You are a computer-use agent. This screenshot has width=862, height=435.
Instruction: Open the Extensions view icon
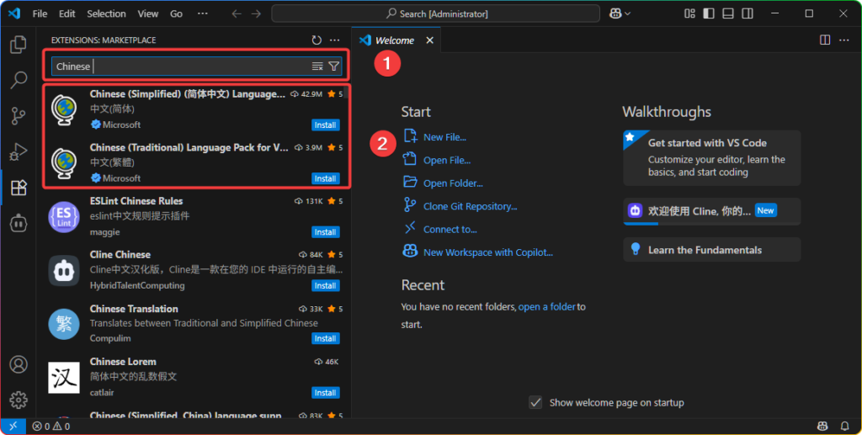(19, 188)
